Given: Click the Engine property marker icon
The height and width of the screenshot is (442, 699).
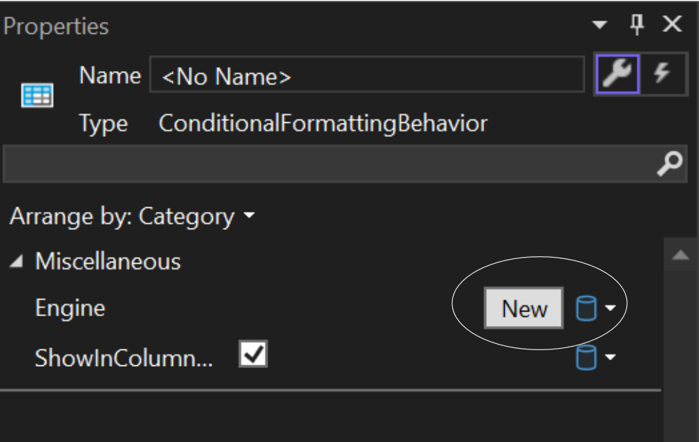Looking at the screenshot, I should (x=586, y=309).
